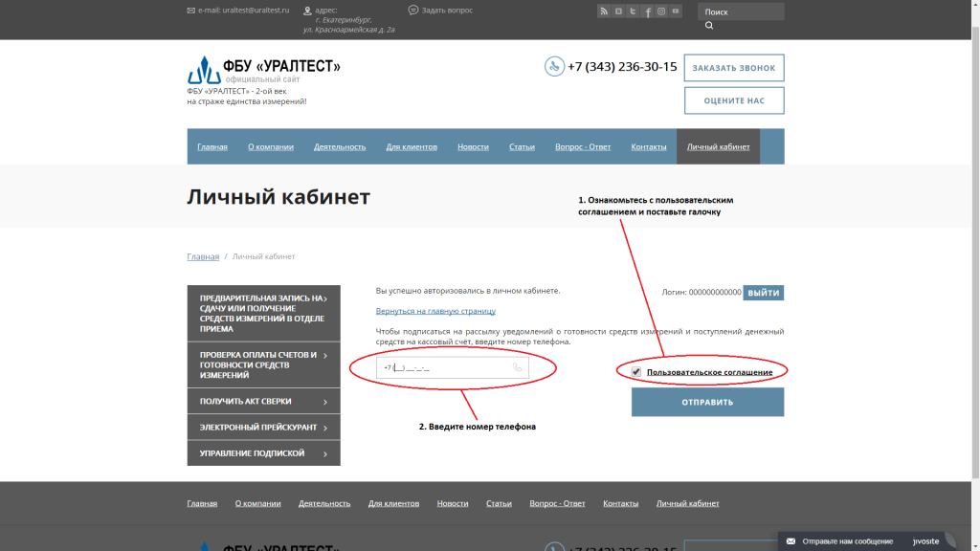Click the ВЫЙТИ logout button

[x=763, y=293]
